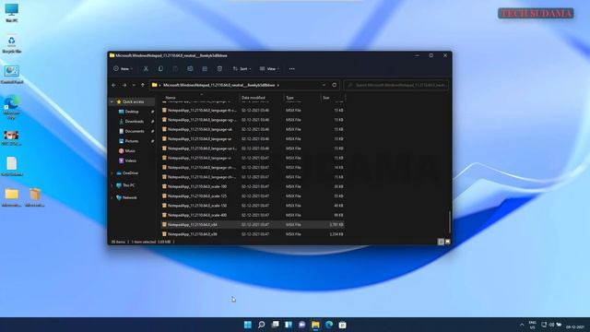Viewport: 590px width, 332px height.
Task: Open Recent locations dropdown beside navigation arrows
Action: pyautogui.click(x=134, y=85)
